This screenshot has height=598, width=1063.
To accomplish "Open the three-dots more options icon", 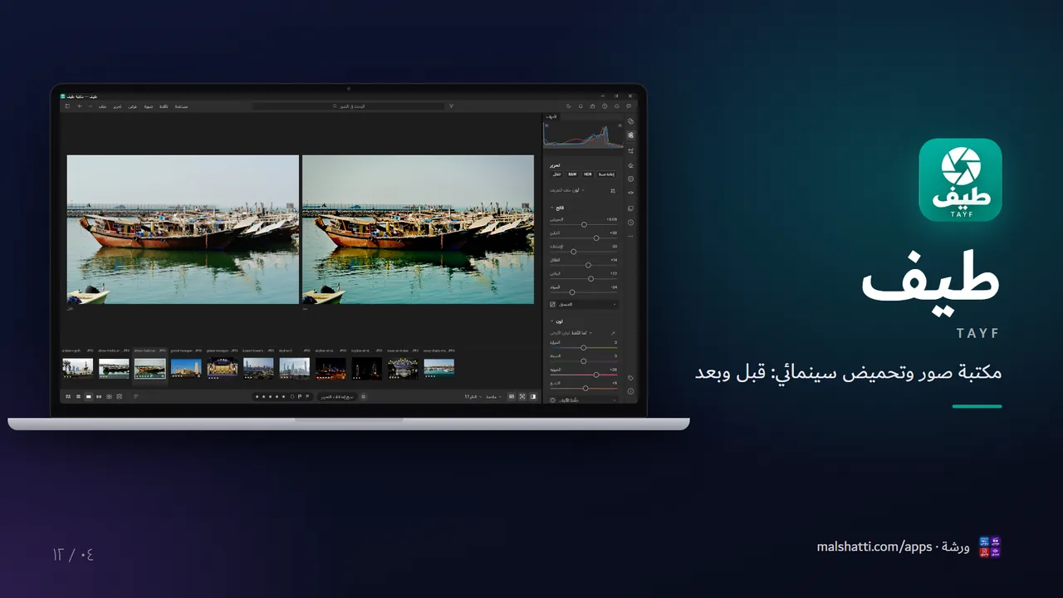I will 631,237.
